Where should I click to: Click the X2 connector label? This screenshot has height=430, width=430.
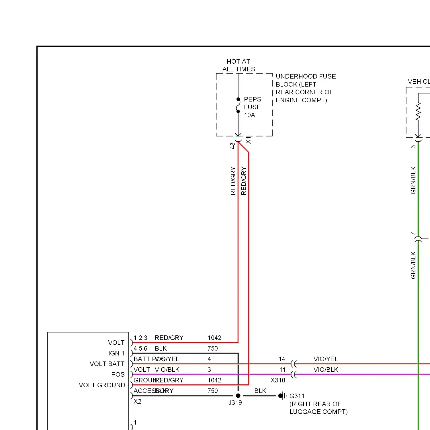click(138, 402)
